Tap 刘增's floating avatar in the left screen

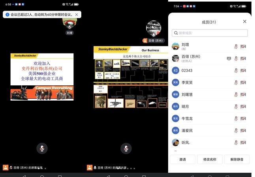(x=69, y=24)
